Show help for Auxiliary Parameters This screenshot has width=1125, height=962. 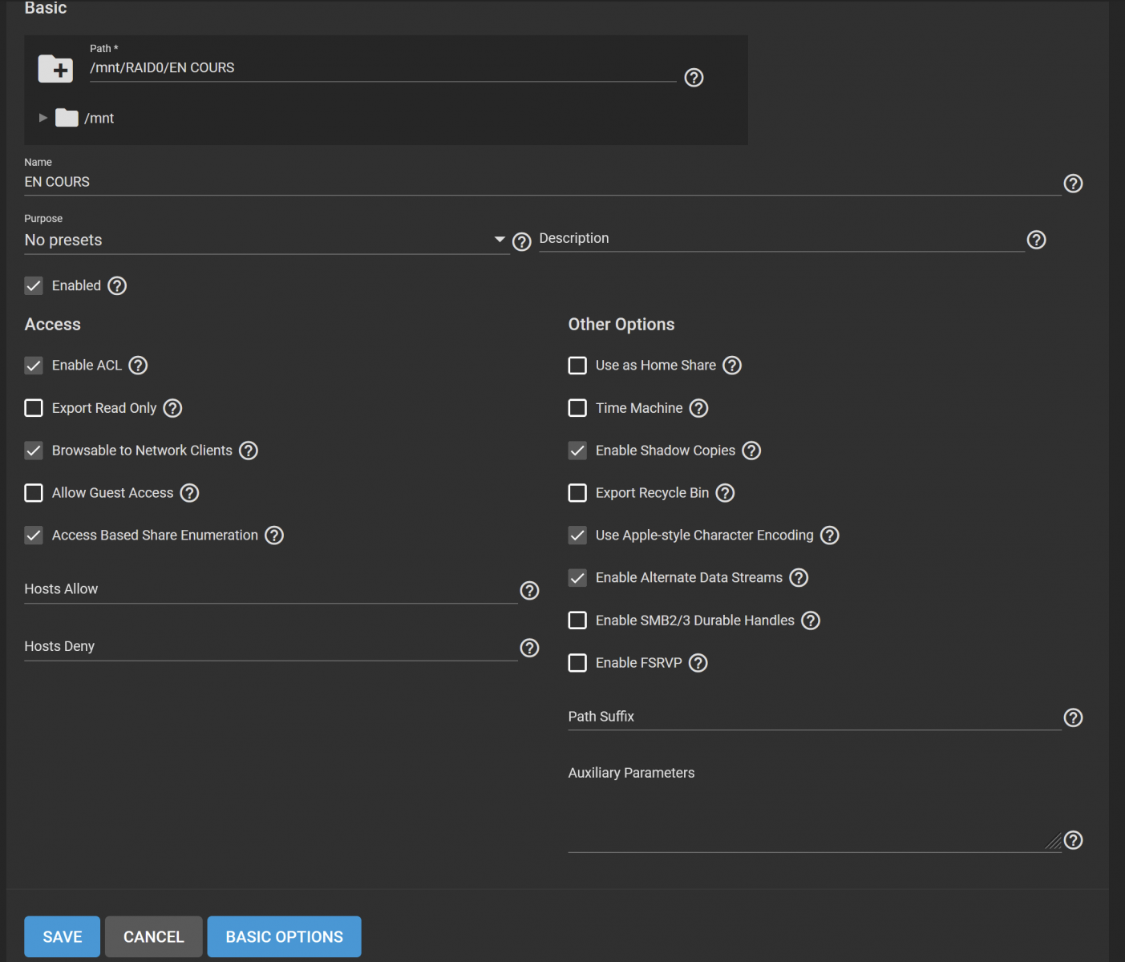(1073, 840)
